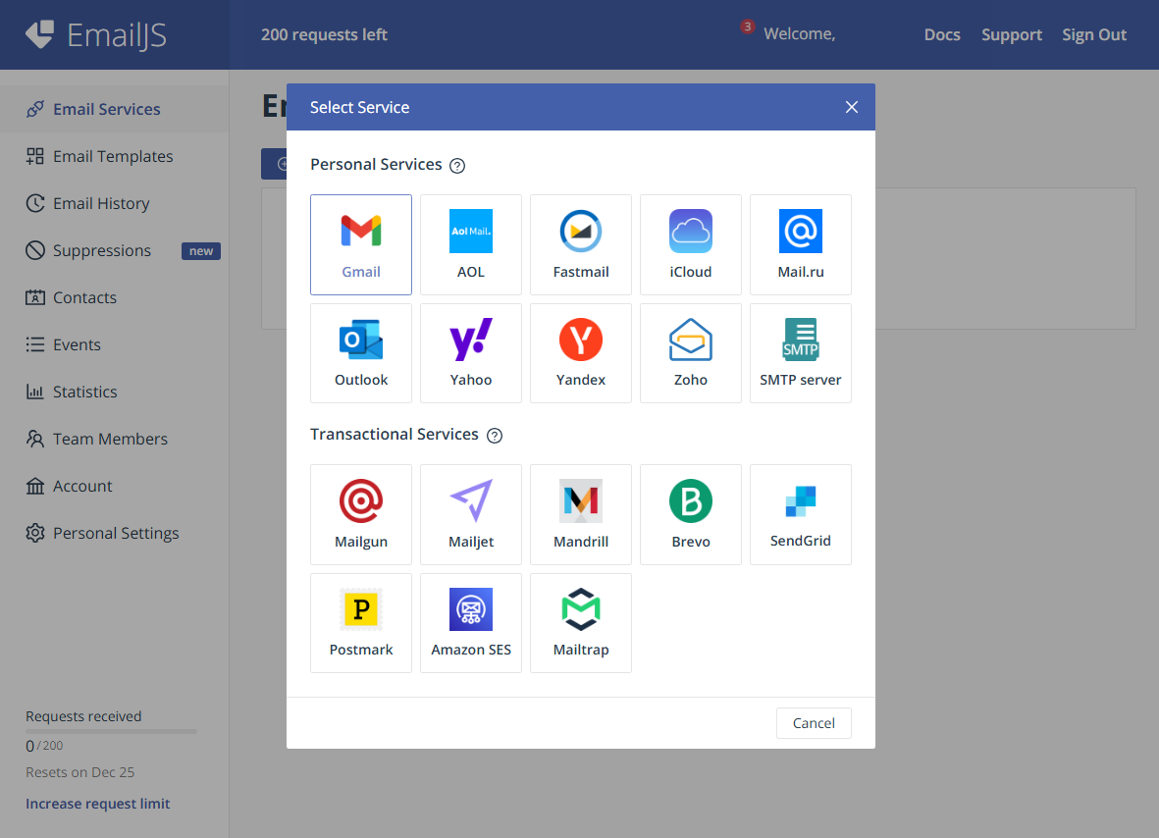Go to the Account page
This screenshot has height=838, width=1159.
pyautogui.click(x=115, y=487)
